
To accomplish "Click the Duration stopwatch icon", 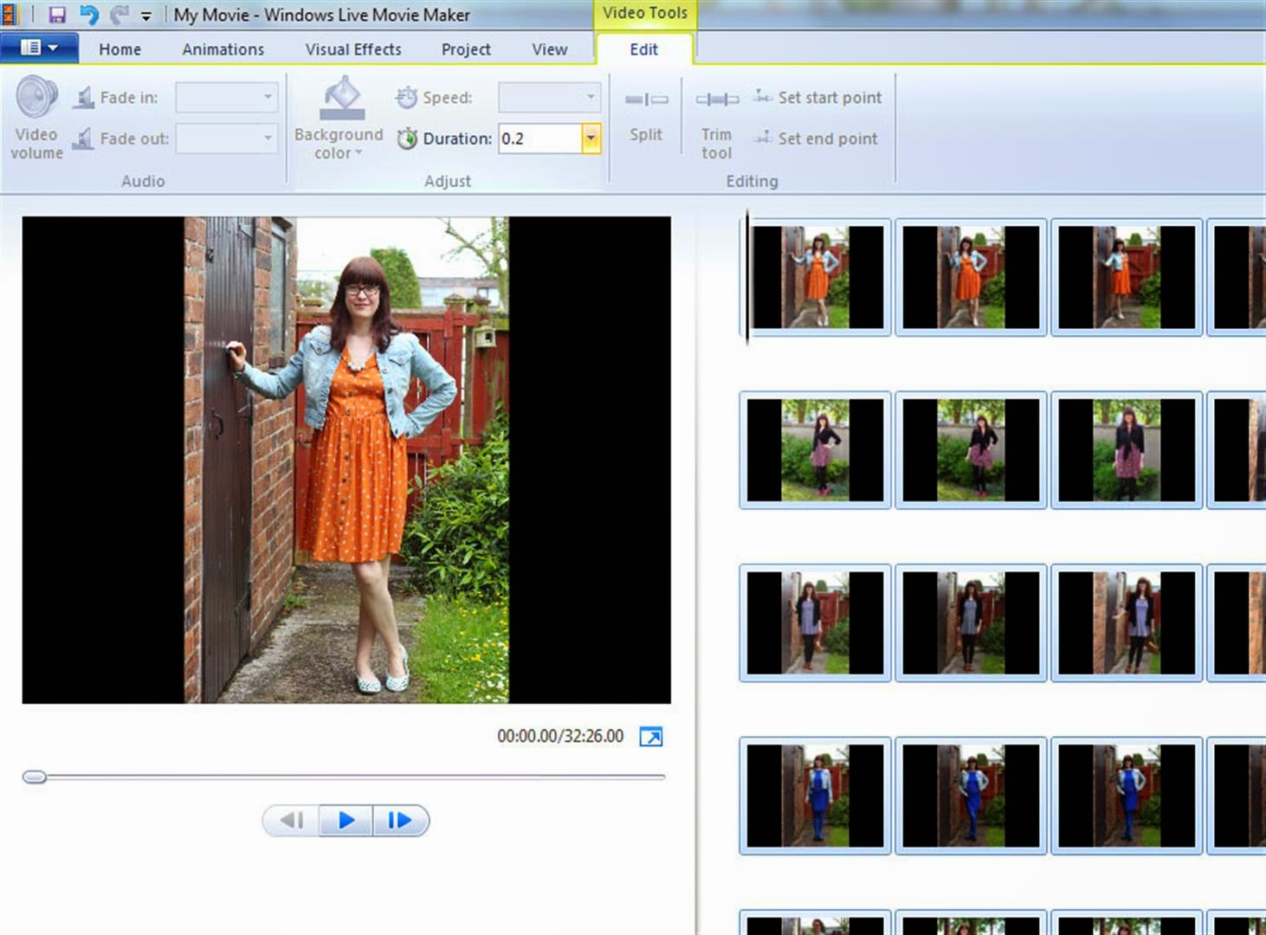I will [x=407, y=139].
